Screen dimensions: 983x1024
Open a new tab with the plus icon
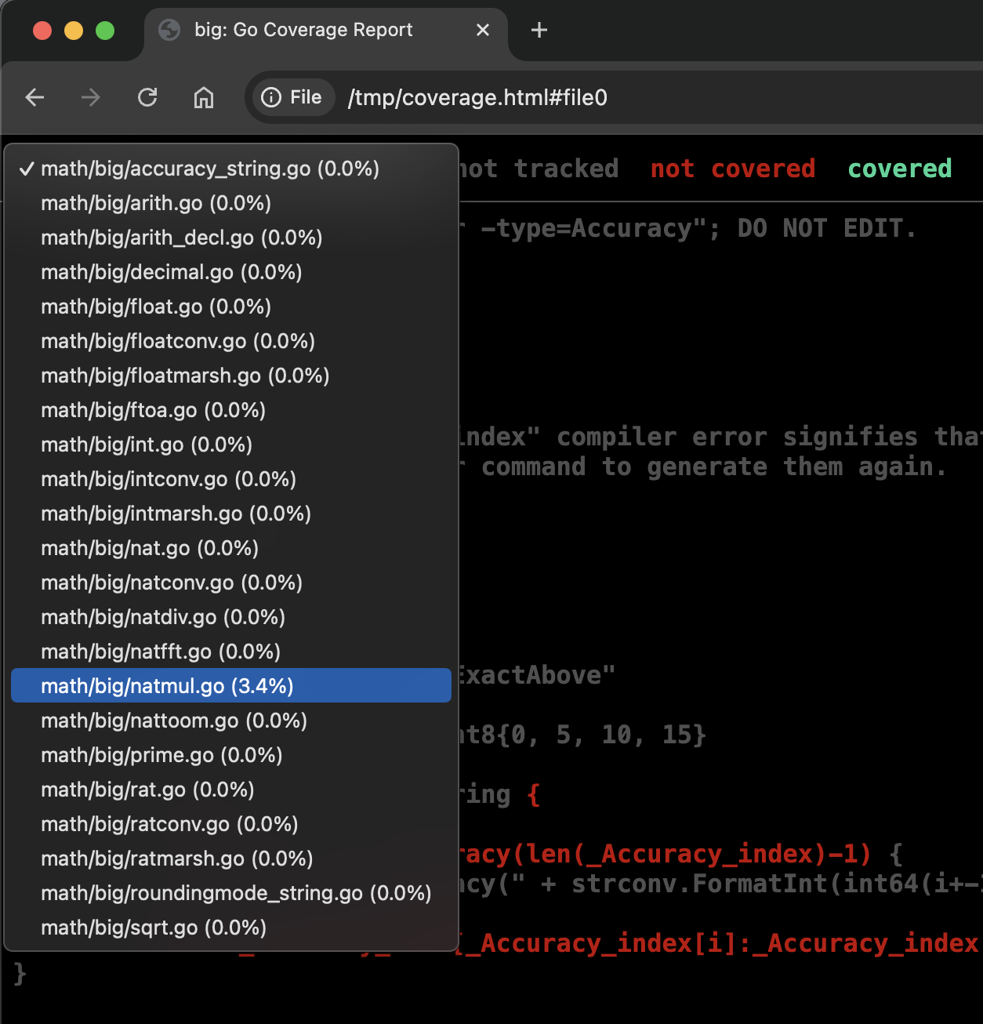pos(539,30)
